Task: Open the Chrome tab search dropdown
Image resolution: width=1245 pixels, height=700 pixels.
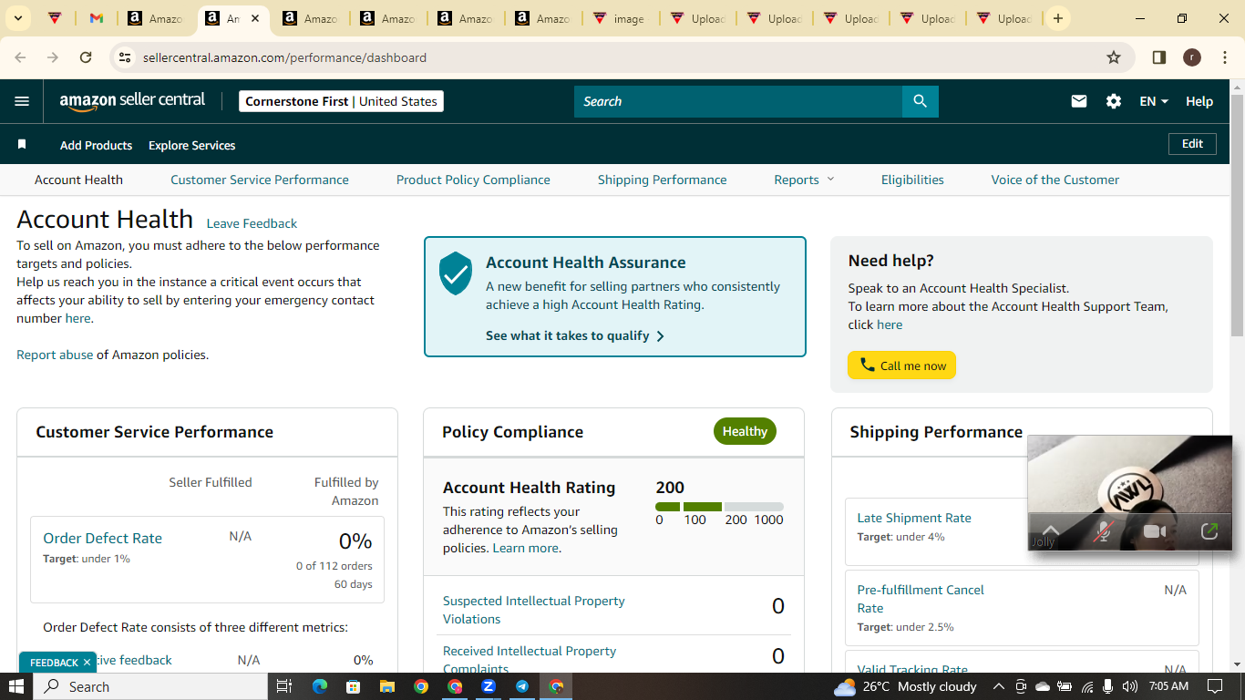Action: [x=18, y=18]
